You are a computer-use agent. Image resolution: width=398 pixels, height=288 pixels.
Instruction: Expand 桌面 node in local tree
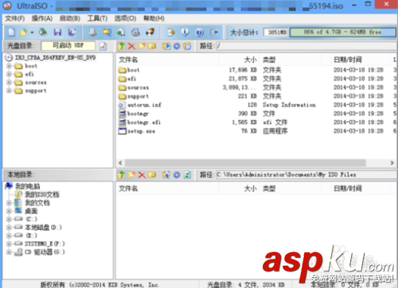click(9, 211)
